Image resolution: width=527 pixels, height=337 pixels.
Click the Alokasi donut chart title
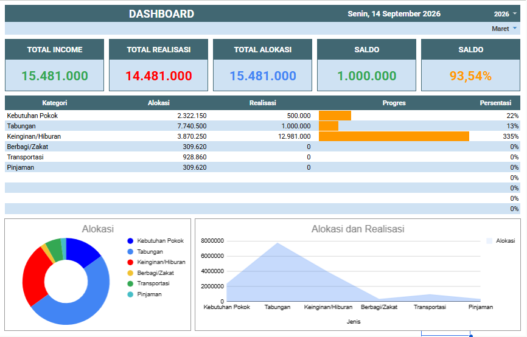click(x=98, y=229)
